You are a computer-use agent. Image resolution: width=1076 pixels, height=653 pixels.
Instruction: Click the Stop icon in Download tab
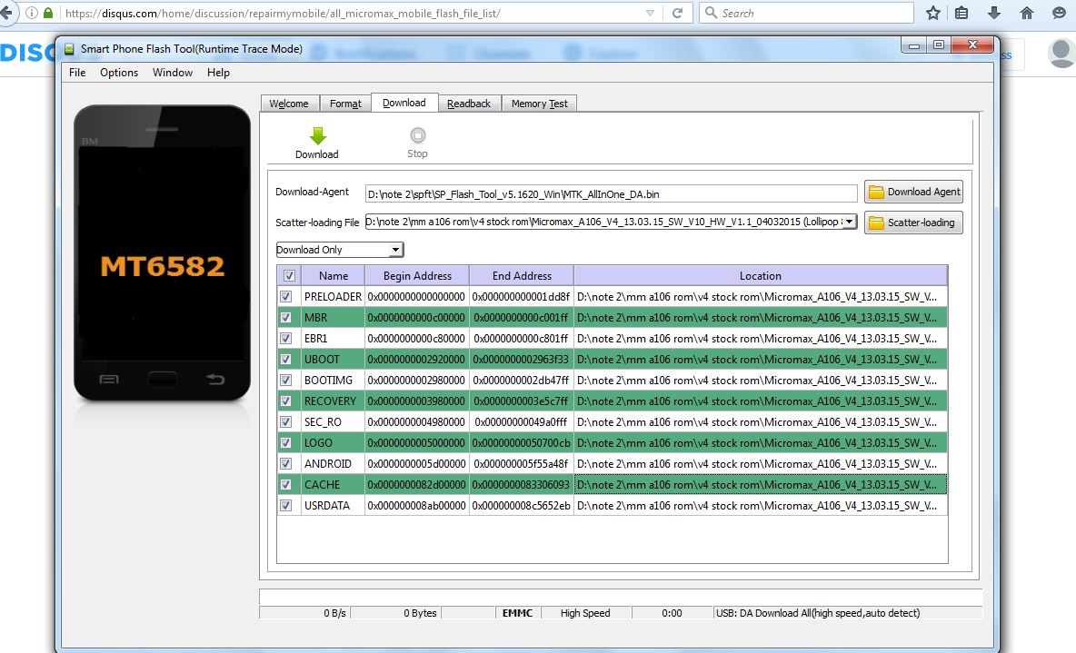417,135
